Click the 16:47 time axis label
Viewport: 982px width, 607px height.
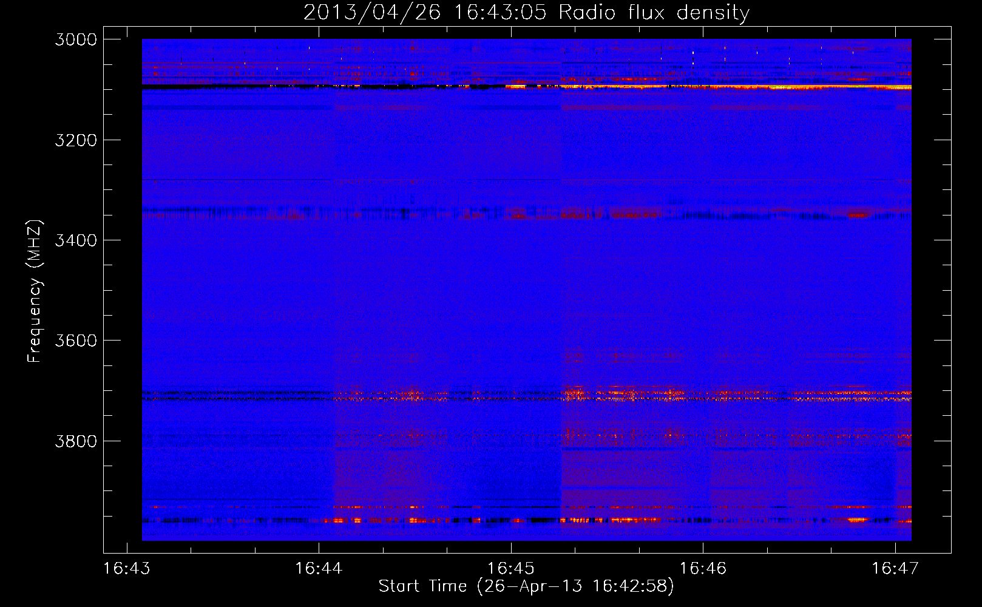pyautogui.click(x=895, y=568)
